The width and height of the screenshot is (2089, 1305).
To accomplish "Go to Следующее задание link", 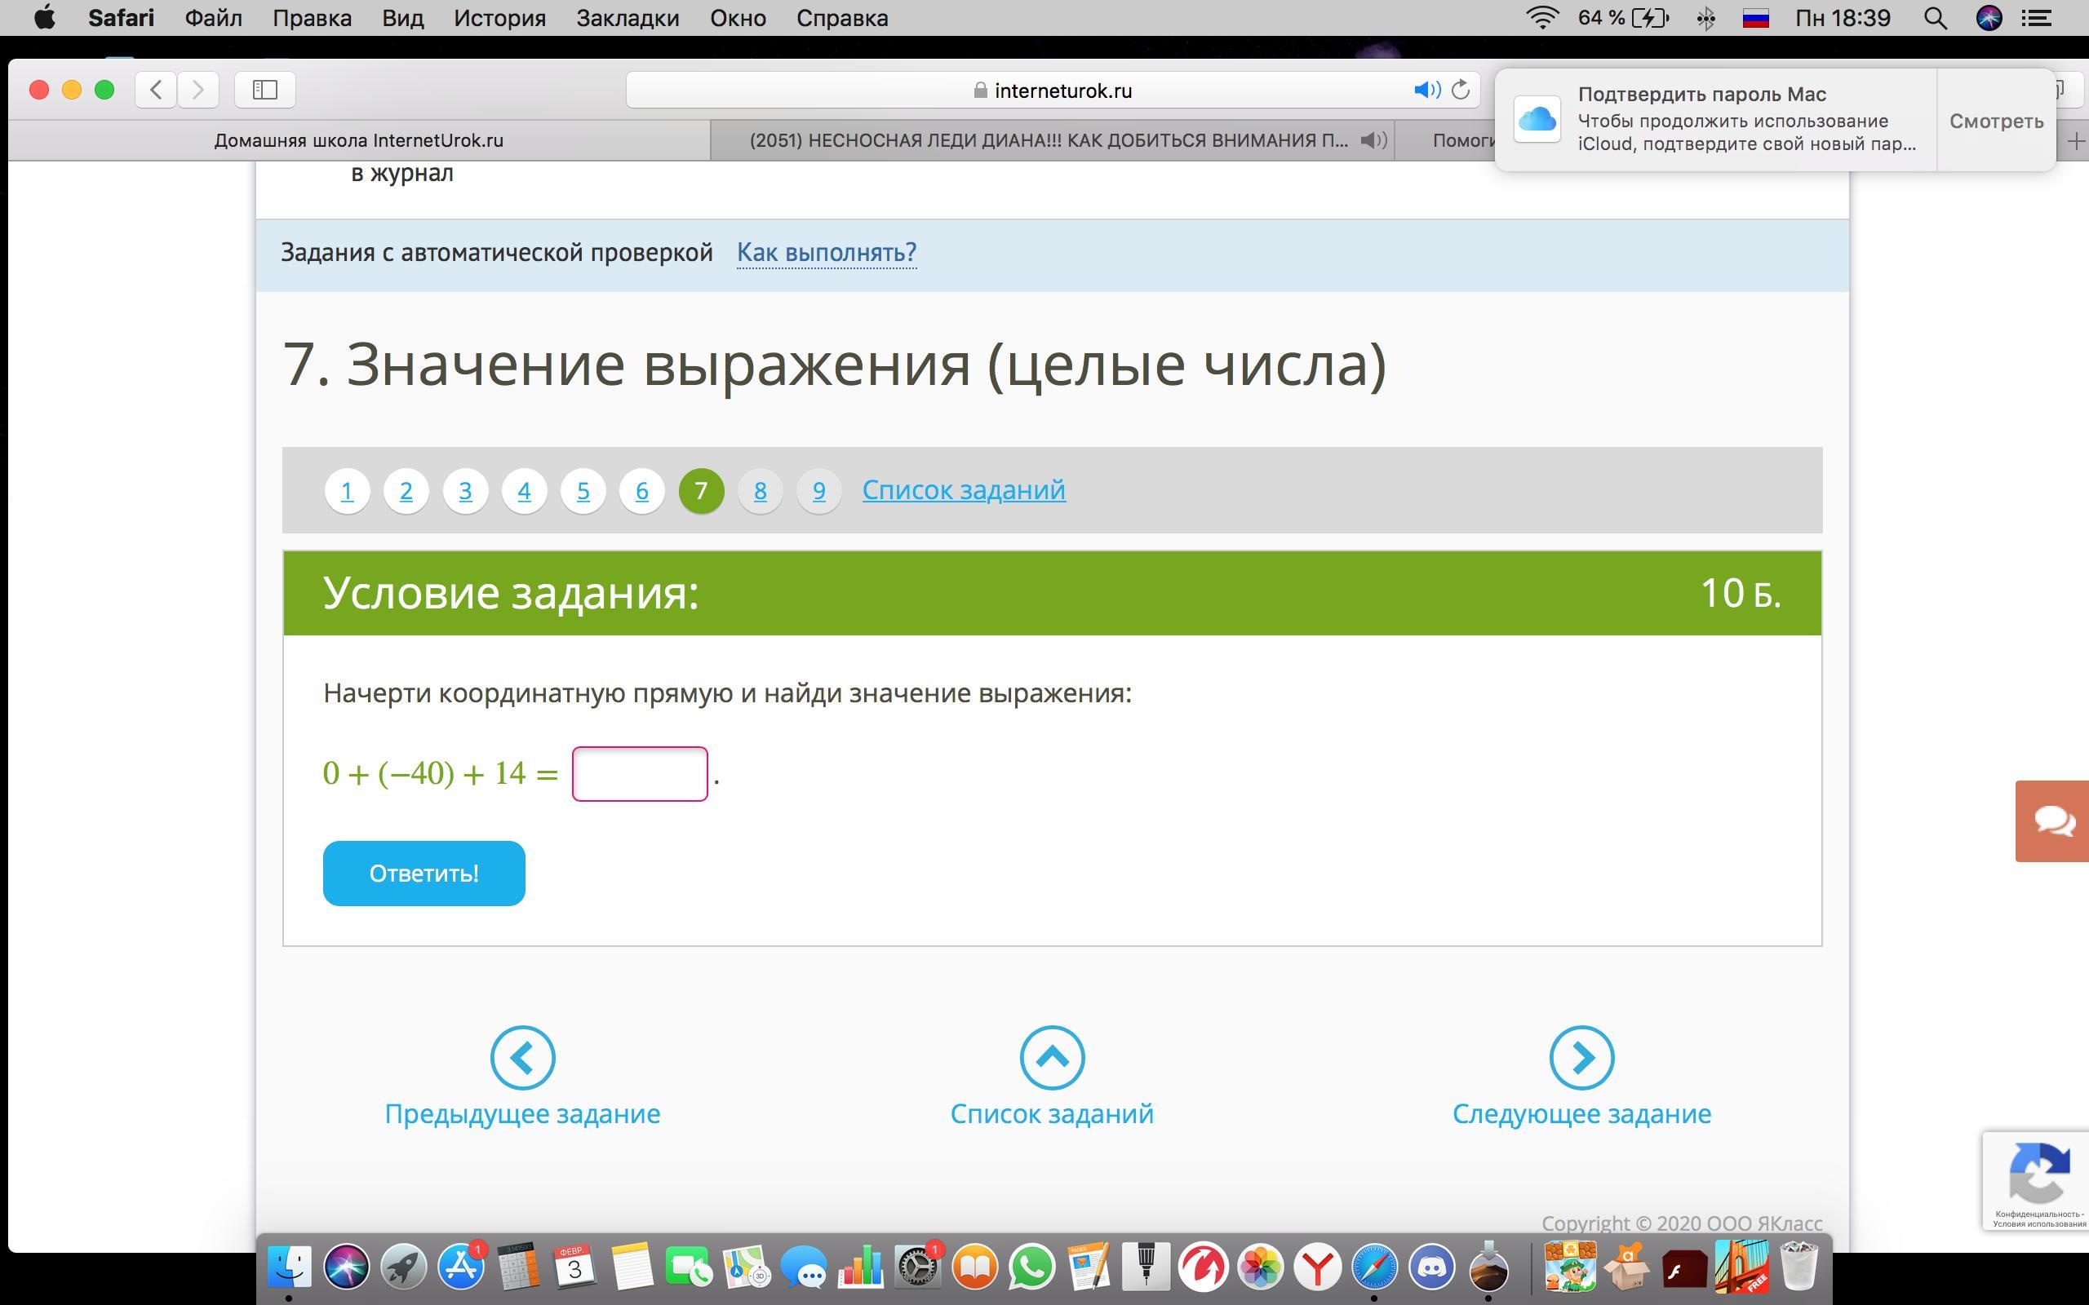I will [x=1581, y=1113].
